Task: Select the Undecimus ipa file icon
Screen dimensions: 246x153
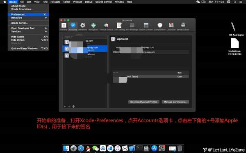Action: [x=235, y=43]
